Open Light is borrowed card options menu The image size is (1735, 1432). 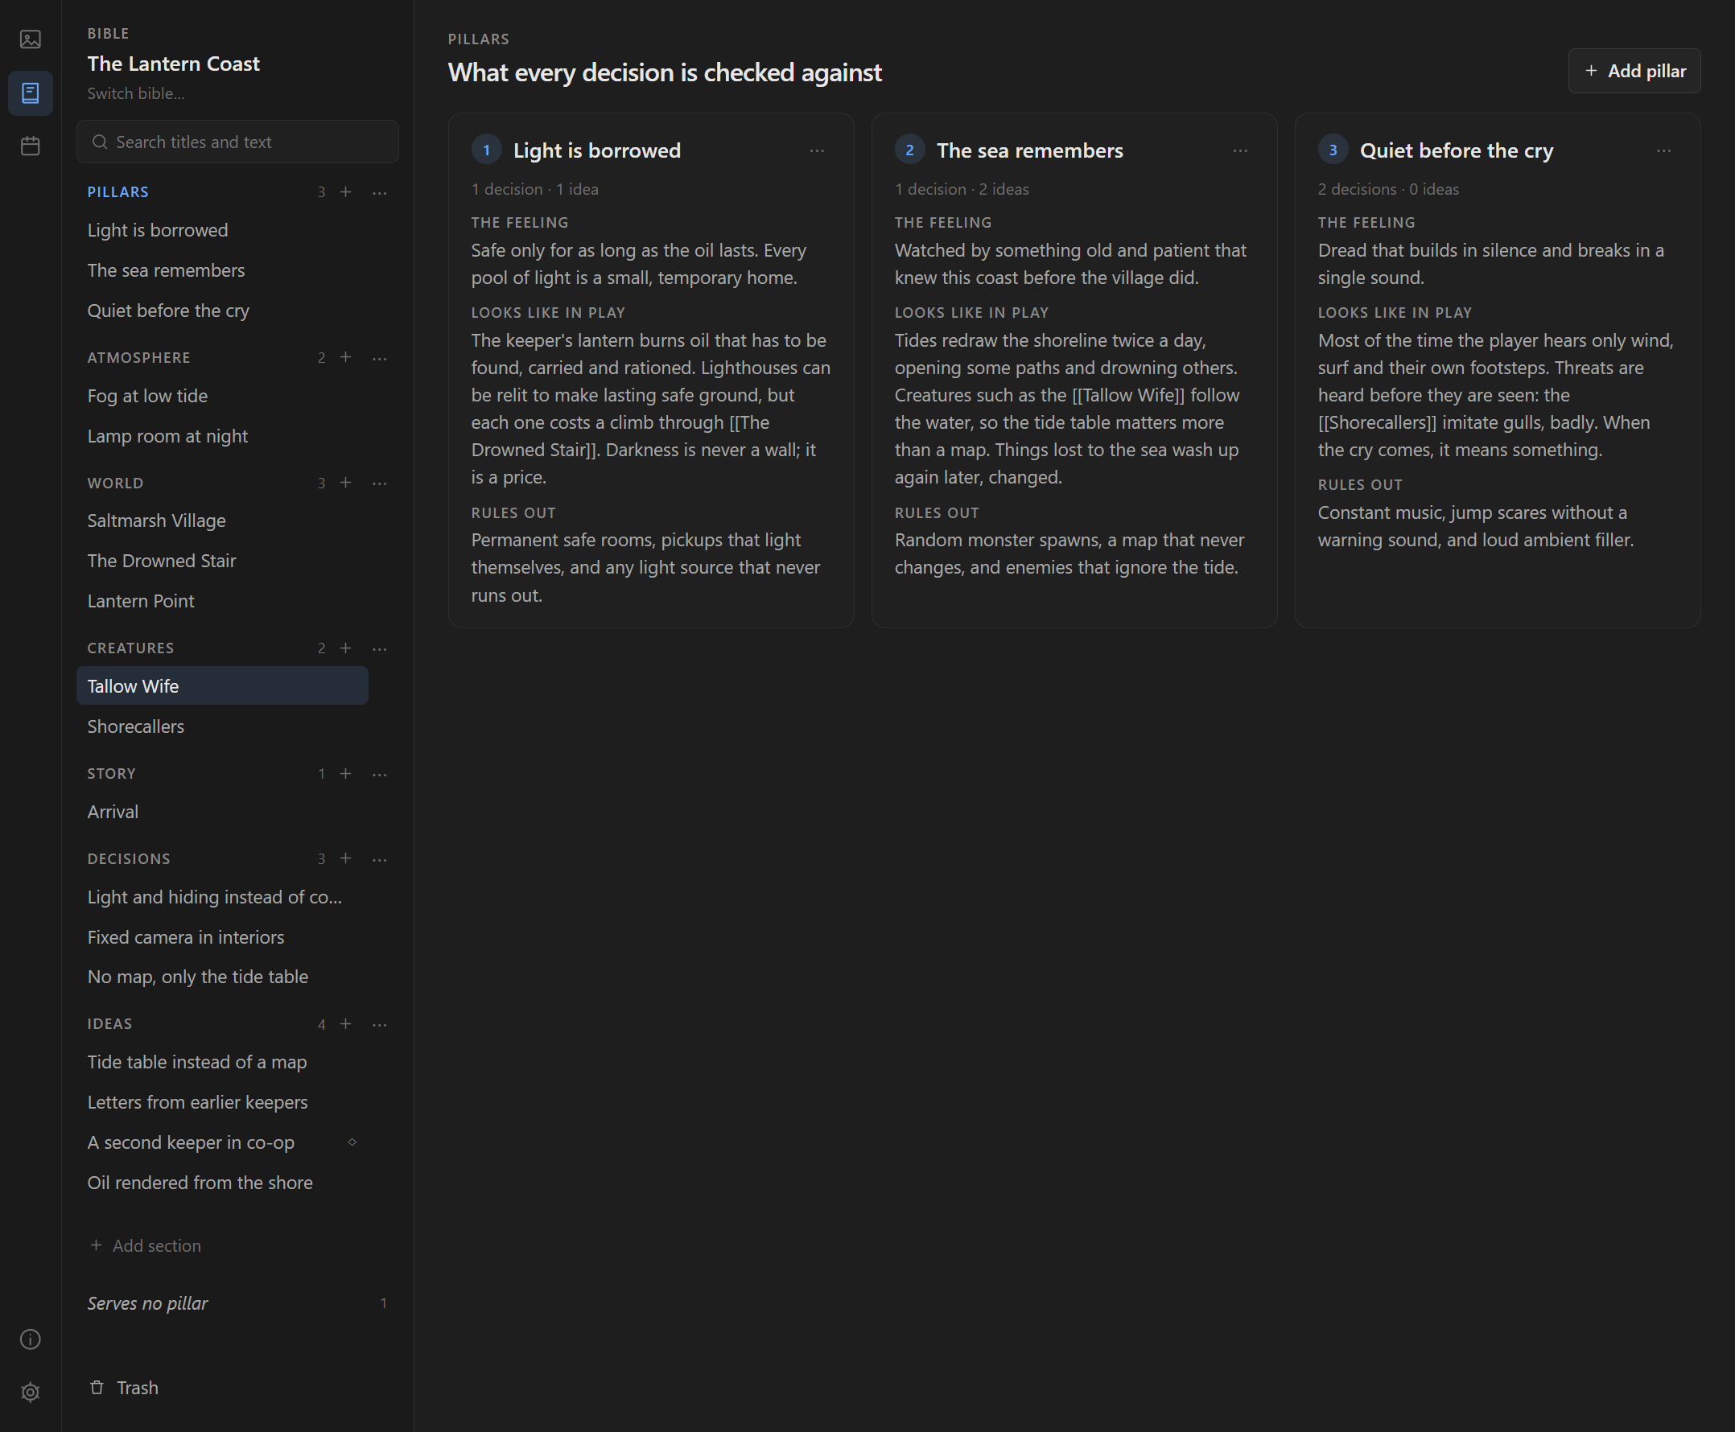(817, 151)
